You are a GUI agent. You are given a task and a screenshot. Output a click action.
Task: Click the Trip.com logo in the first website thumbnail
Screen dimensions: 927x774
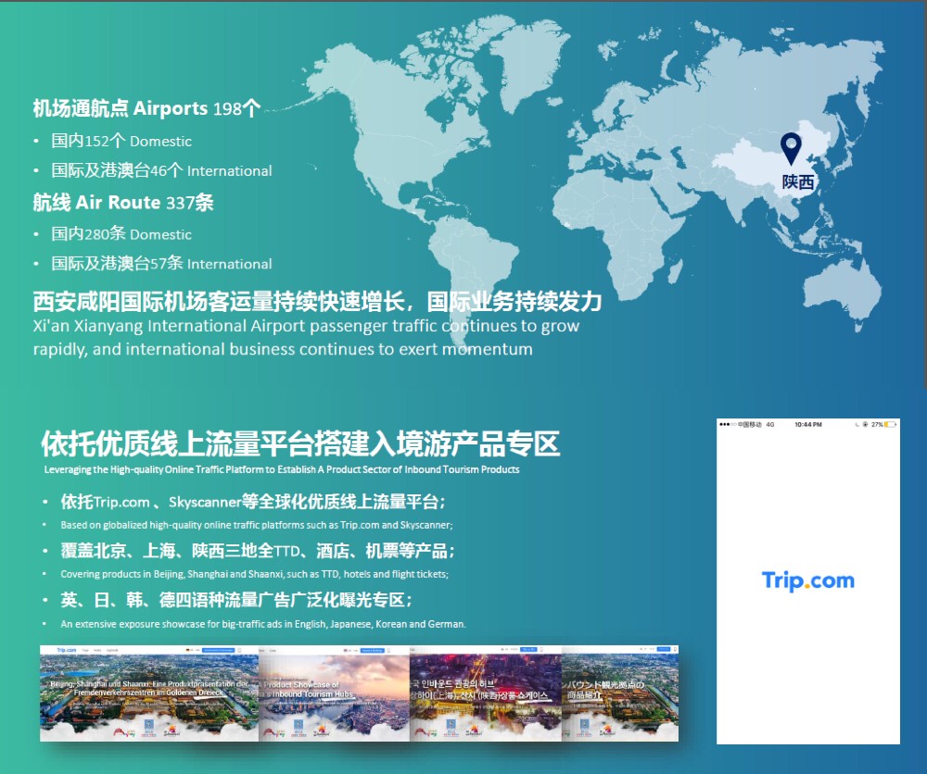66,650
